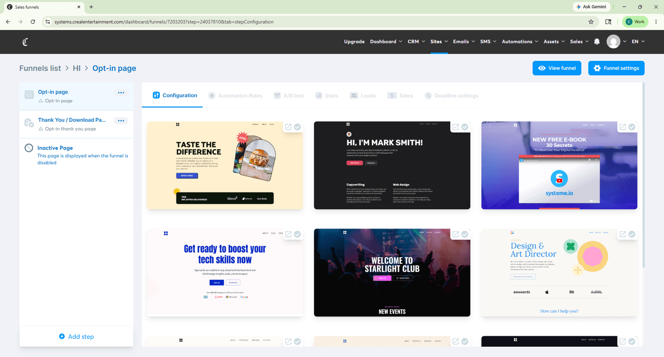This screenshot has height=357, width=664.
Task: Preview the Mark Smith template in new tab
Action: click(456, 127)
